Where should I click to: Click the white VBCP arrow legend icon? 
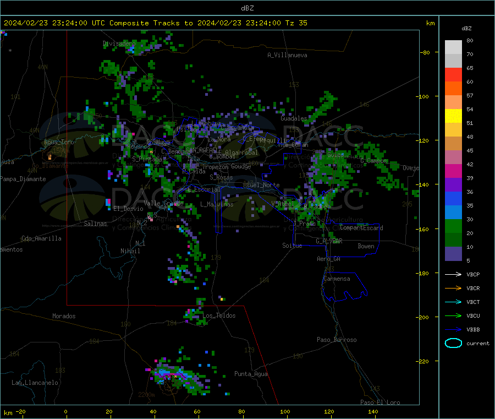coord(453,274)
